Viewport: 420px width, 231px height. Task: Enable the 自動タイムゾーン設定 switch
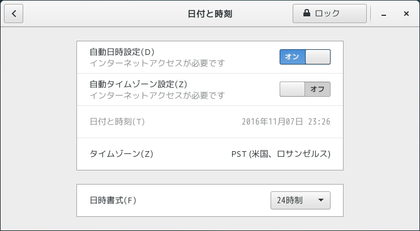coord(305,89)
